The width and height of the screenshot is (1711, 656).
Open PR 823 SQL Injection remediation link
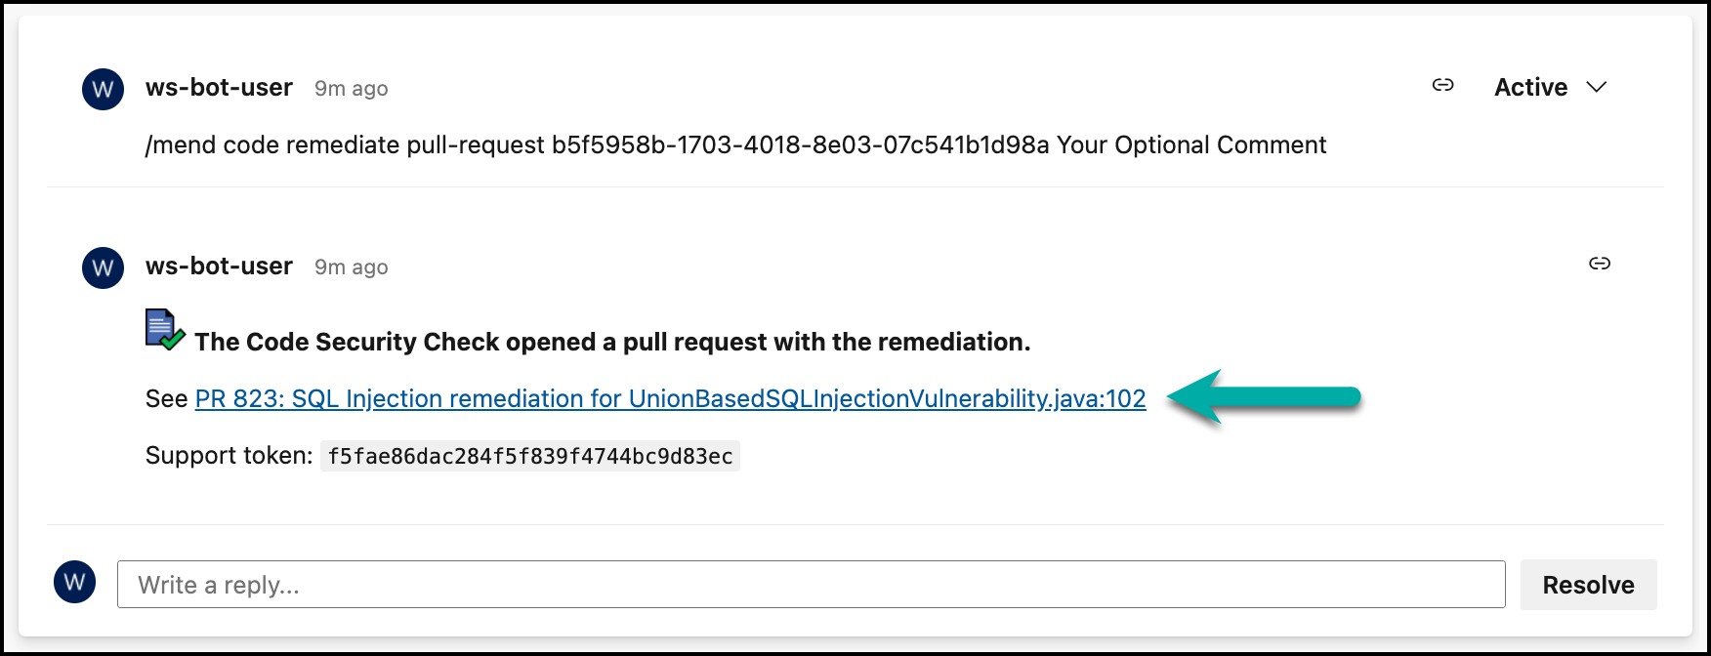coord(670,399)
